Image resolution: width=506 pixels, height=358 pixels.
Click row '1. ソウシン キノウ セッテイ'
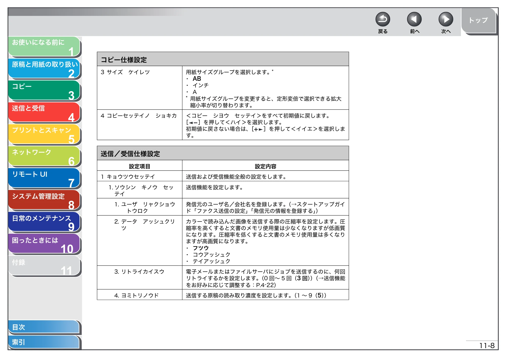point(223,190)
